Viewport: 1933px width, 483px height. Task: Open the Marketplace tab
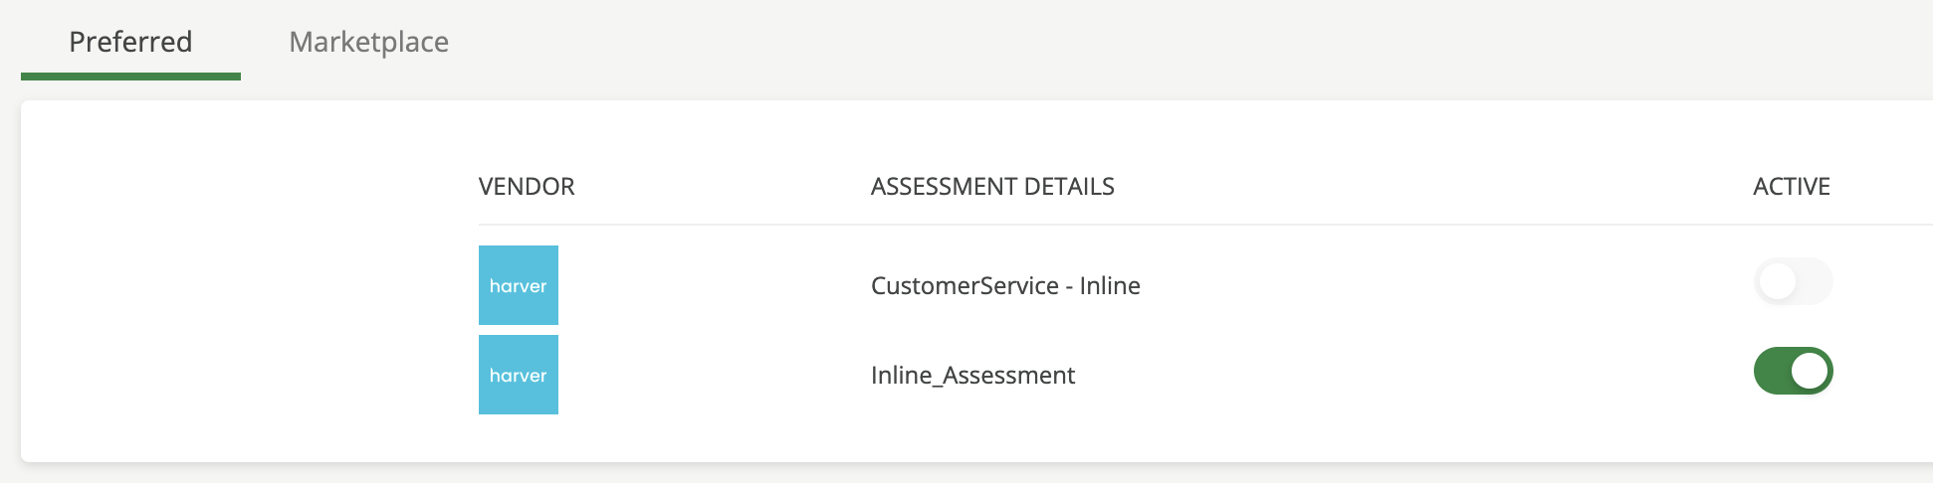click(368, 42)
